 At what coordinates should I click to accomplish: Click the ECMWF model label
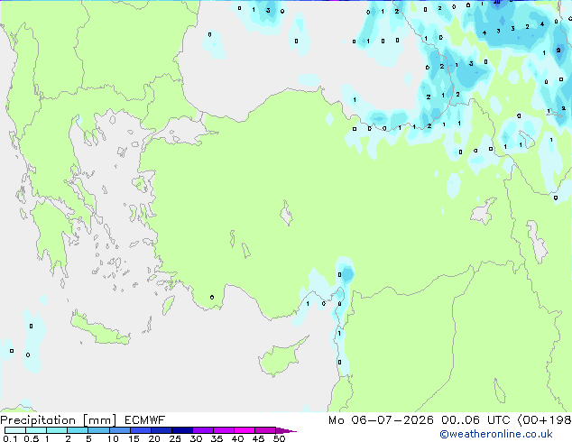[x=145, y=420]
